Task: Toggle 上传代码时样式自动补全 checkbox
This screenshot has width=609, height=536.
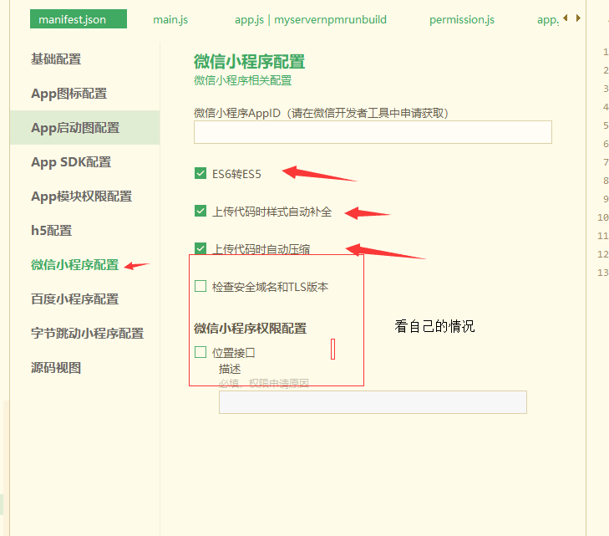Action: point(200,211)
